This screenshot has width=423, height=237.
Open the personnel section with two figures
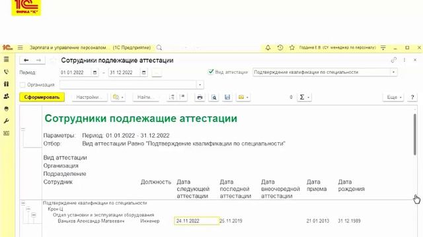point(6,84)
